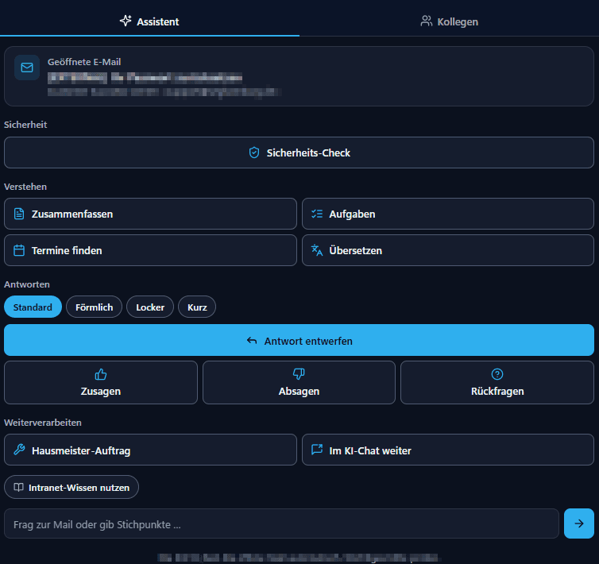
Task: Select the Standard tone pill
Action: point(33,307)
